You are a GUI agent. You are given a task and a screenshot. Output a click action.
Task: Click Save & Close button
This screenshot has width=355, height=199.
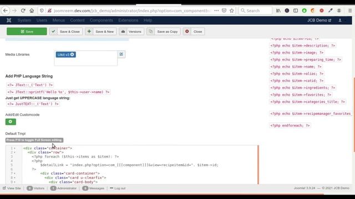tap(66, 32)
